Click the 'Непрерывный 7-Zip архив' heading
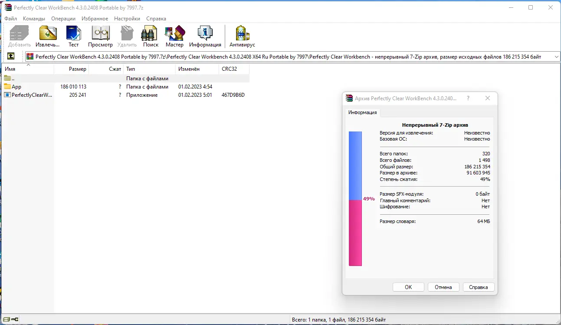561x325 pixels. pos(434,125)
